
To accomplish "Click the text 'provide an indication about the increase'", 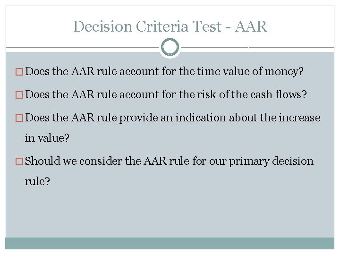I will click(x=220, y=118).
